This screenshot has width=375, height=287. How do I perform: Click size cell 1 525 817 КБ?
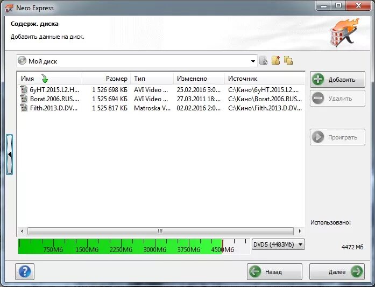click(110, 108)
